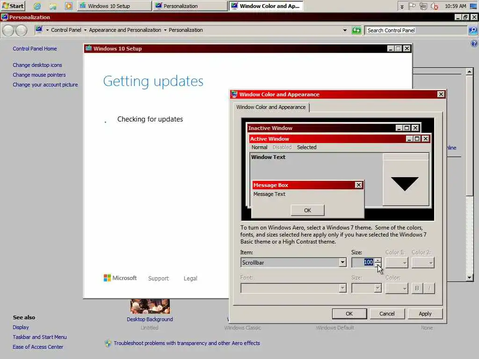Click the Desktop Background thumbnail
This screenshot has height=359, width=479.
pyautogui.click(x=150, y=307)
